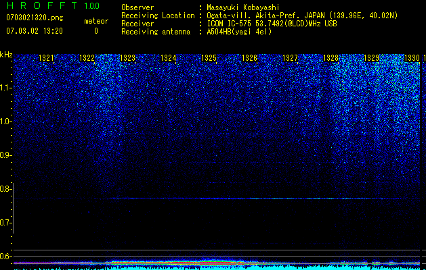Click the 1325 time marker

click(x=209, y=57)
